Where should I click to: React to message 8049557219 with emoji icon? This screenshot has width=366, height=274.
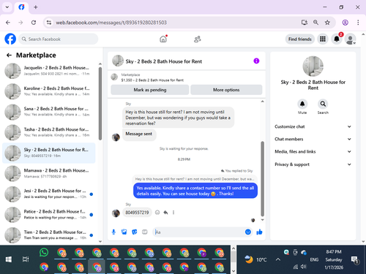click(157, 213)
